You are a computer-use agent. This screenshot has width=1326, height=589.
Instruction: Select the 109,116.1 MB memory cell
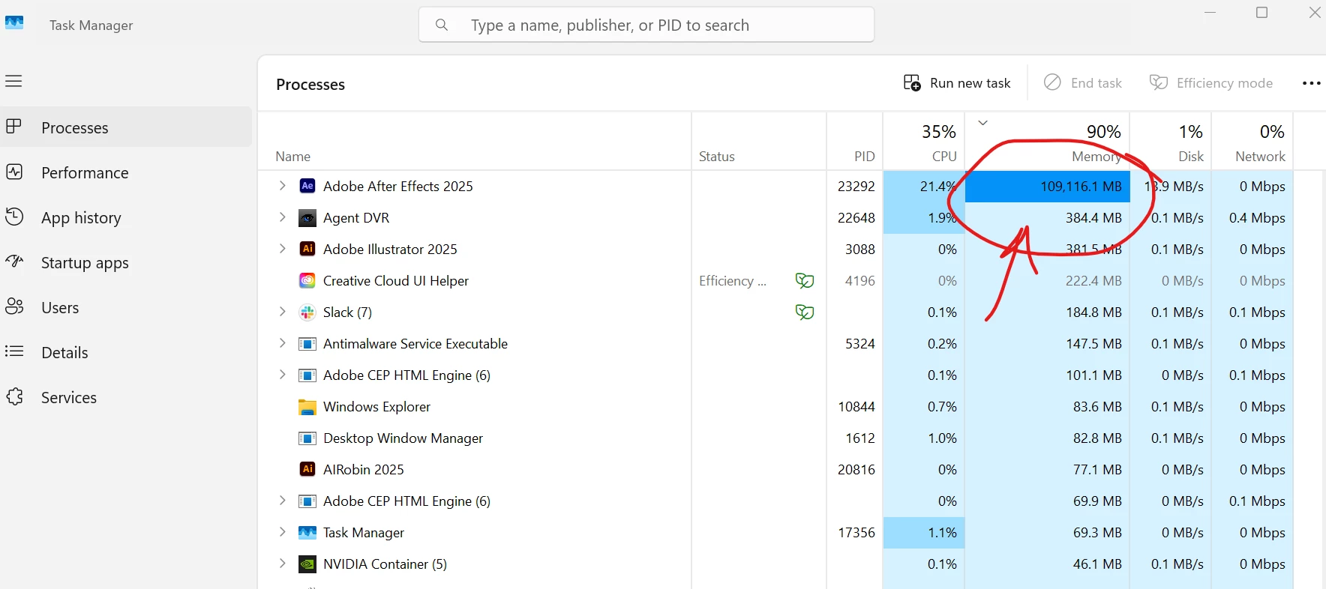(1048, 187)
